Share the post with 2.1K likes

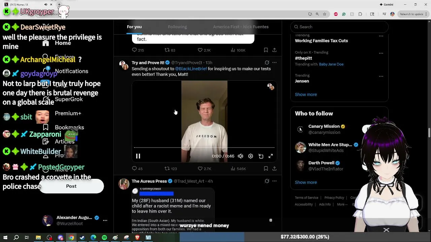[274, 50]
